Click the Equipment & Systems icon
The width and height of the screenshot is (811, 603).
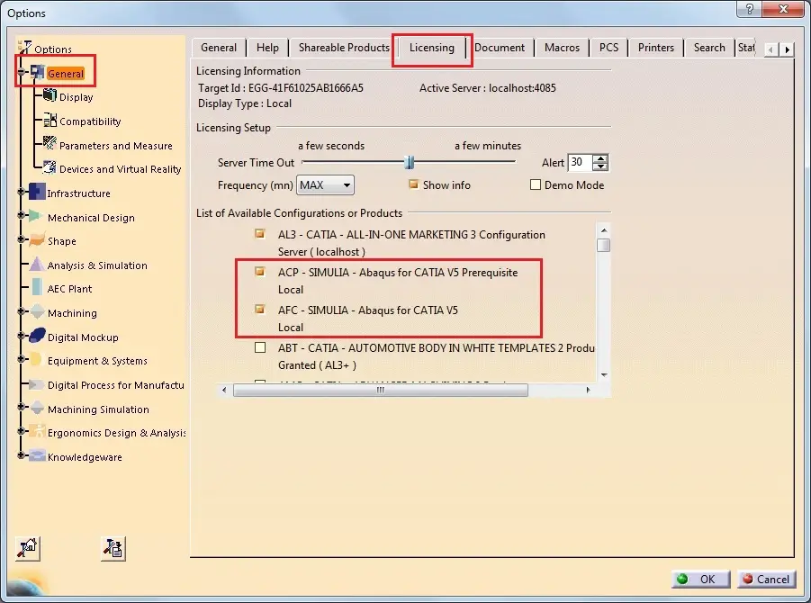coord(36,359)
